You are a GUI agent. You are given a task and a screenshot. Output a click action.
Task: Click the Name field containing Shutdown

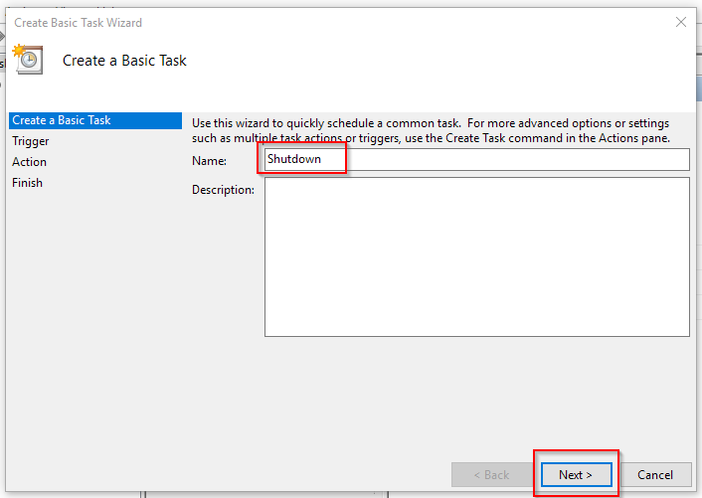point(477,159)
